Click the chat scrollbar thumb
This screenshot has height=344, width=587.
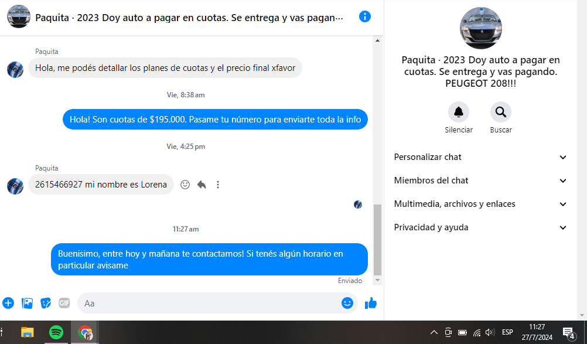(x=378, y=240)
